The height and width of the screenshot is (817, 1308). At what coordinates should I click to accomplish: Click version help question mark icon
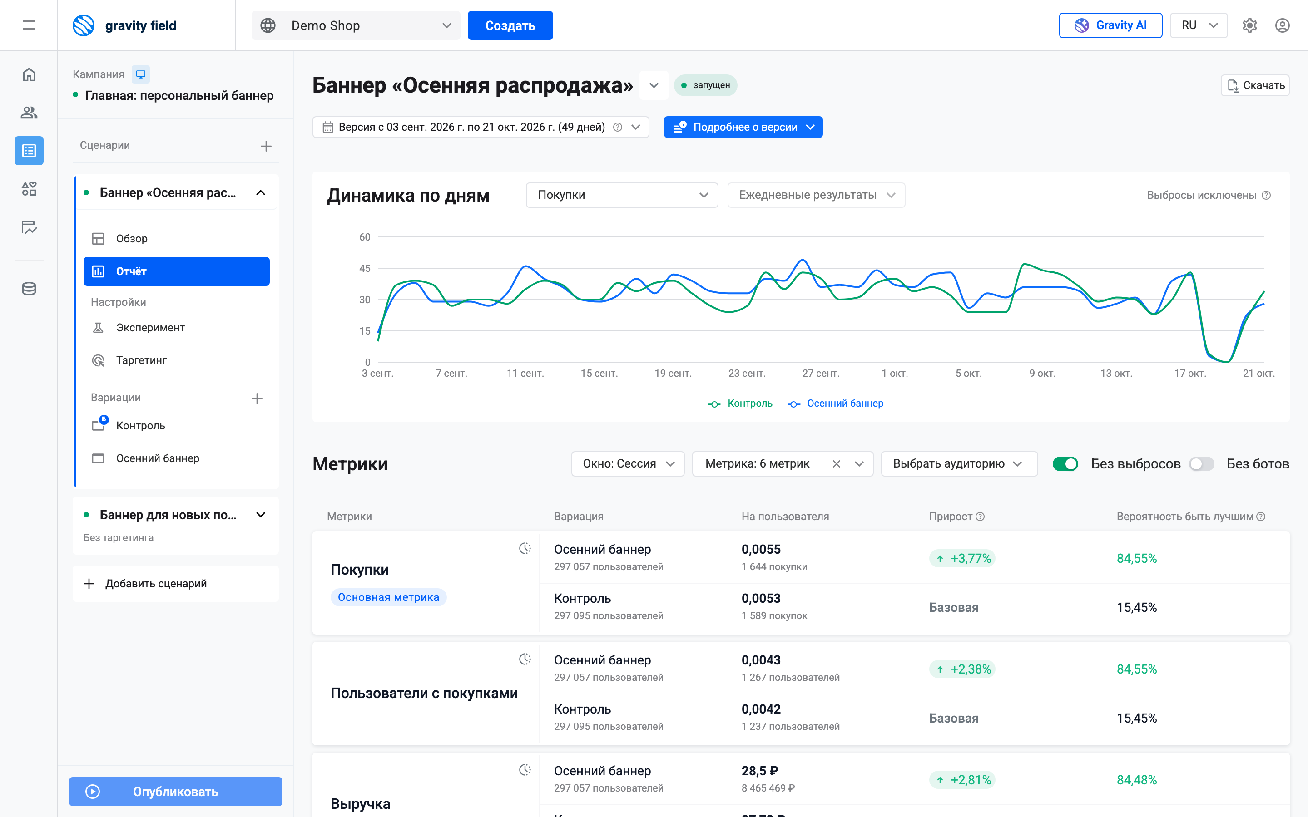(x=617, y=127)
